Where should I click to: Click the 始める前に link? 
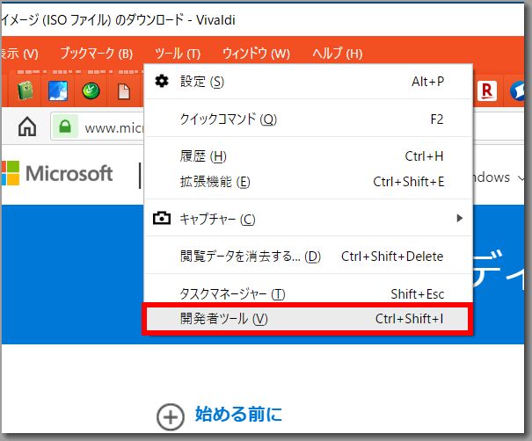[238, 415]
